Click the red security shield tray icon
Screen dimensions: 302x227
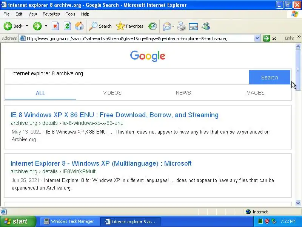(x=267, y=221)
